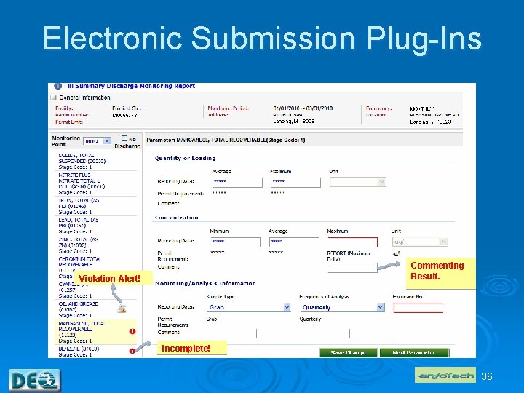Screen dimensions: 524x393
Task: Click the Quantity Average reporting data field
Action: (237, 183)
